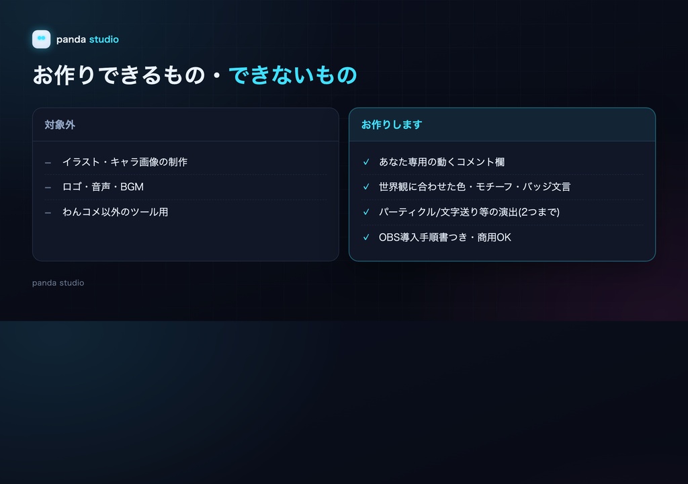
Task: Select 'わんコメ以外のツール用' row
Action: pyautogui.click(x=185, y=212)
